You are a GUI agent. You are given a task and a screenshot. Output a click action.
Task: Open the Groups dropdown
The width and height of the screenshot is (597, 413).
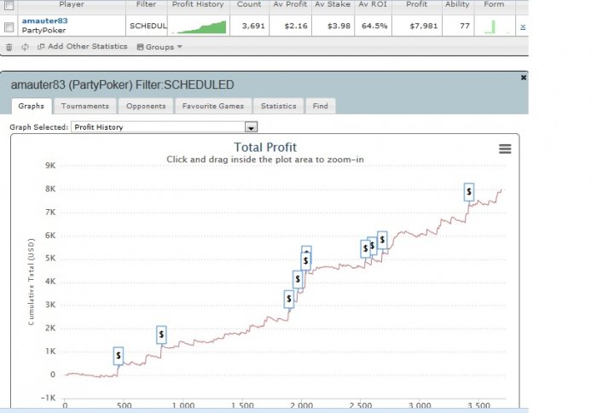click(x=159, y=47)
